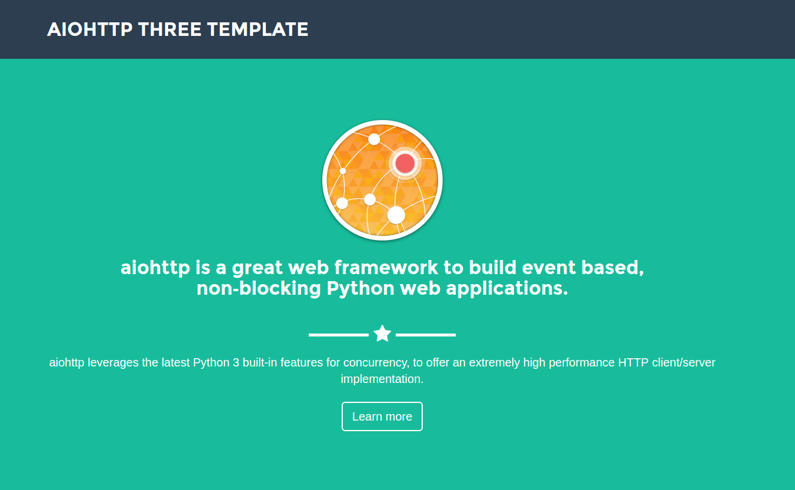Viewport: 795px width, 490px height.
Task: Click the star divider icon
Action: [382, 333]
